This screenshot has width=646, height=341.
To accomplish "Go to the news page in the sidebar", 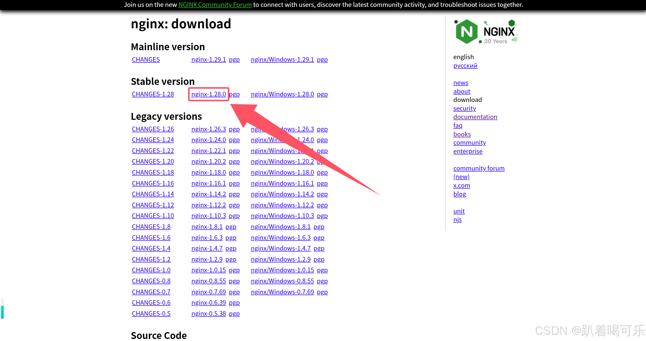I will [460, 83].
